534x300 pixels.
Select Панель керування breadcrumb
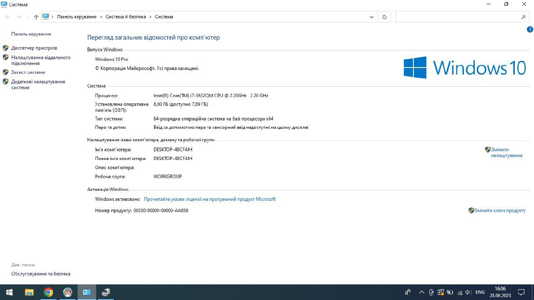click(77, 17)
